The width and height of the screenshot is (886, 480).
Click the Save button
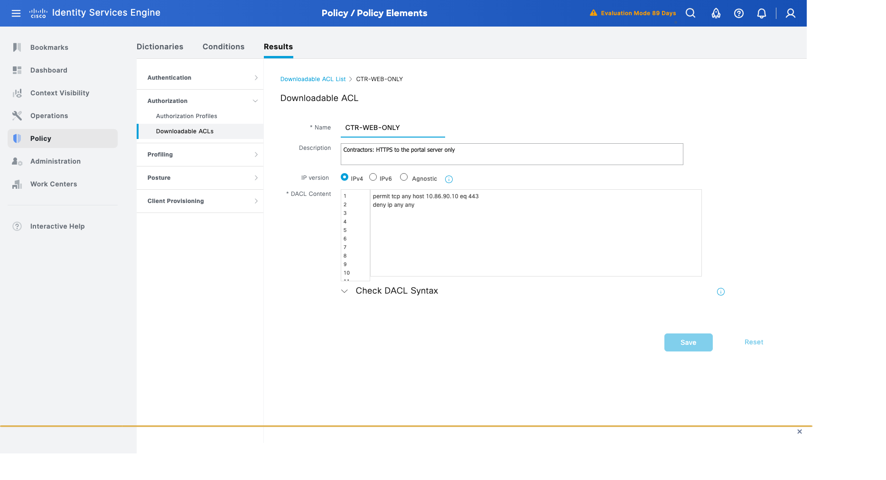(x=688, y=342)
